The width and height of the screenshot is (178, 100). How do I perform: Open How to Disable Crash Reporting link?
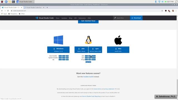(x=91, y=96)
